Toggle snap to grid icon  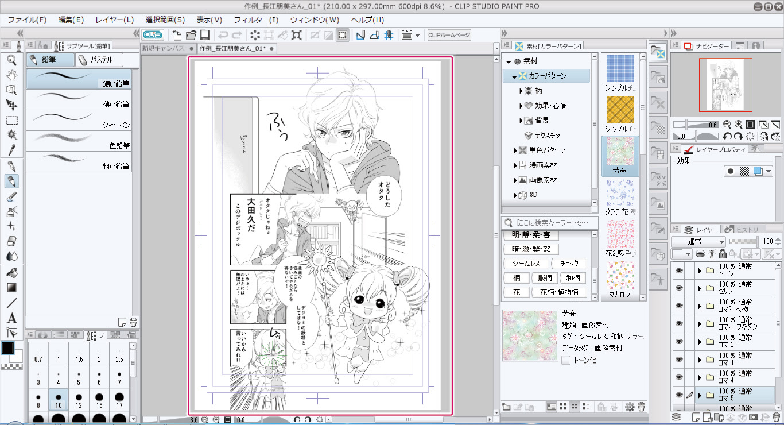[x=389, y=35]
